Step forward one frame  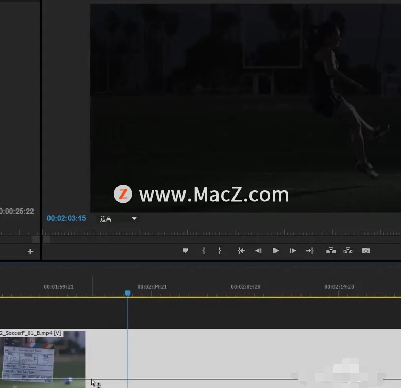tap(293, 251)
